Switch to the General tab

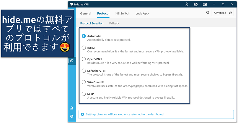pos(86,14)
